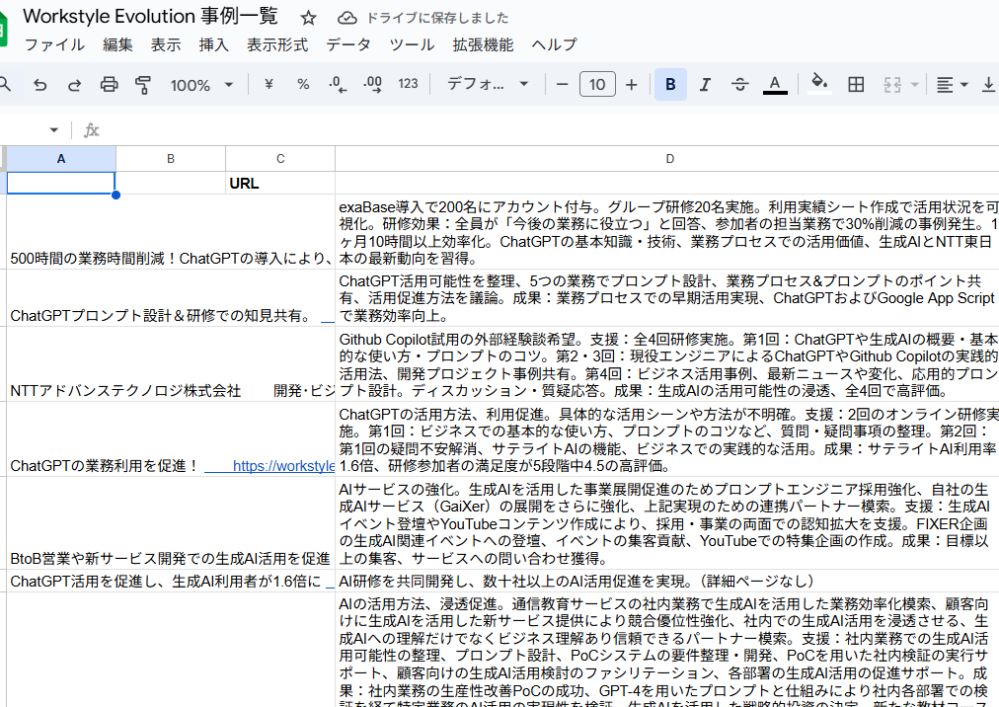Click the undo arrow icon

[40, 85]
